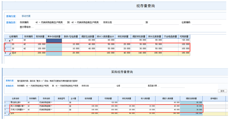Click the upper 存货编码 range-end field after 到
This screenshot has width=235, height=123.
tap(86, 22)
